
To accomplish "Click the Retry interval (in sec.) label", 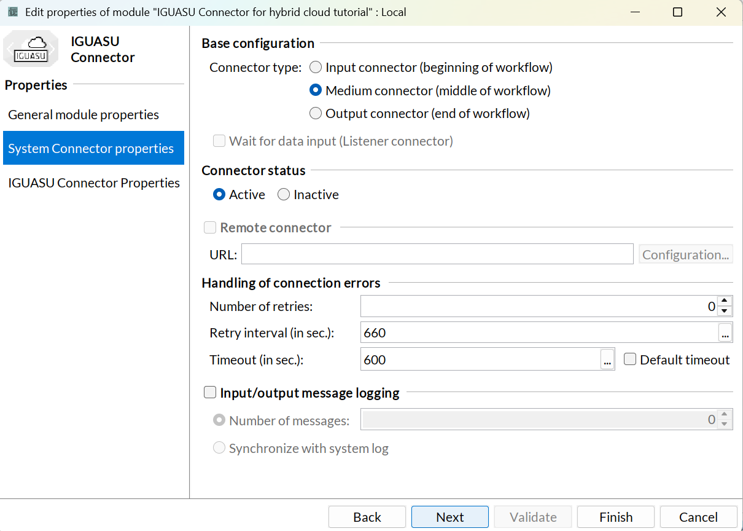I will point(272,332).
